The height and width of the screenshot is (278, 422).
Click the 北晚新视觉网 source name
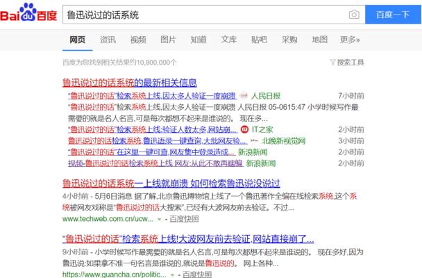(x=284, y=141)
